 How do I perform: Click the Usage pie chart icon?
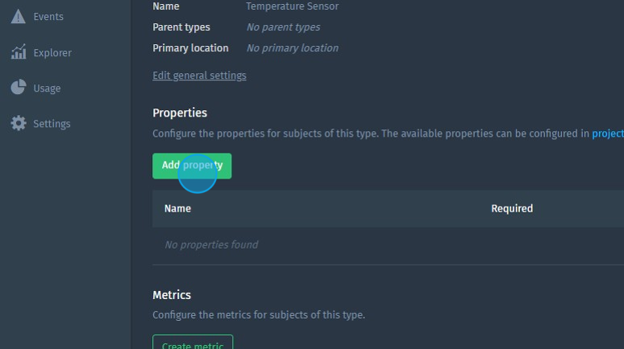[18, 88]
